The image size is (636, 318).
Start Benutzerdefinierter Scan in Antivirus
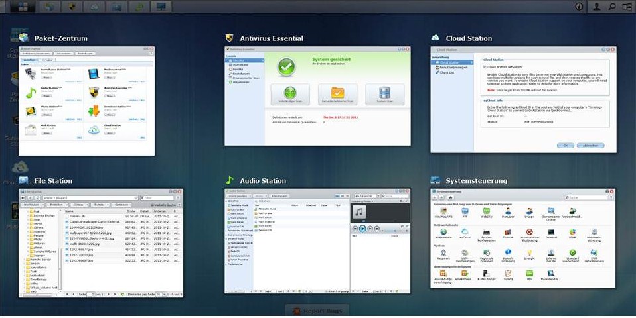point(337,95)
